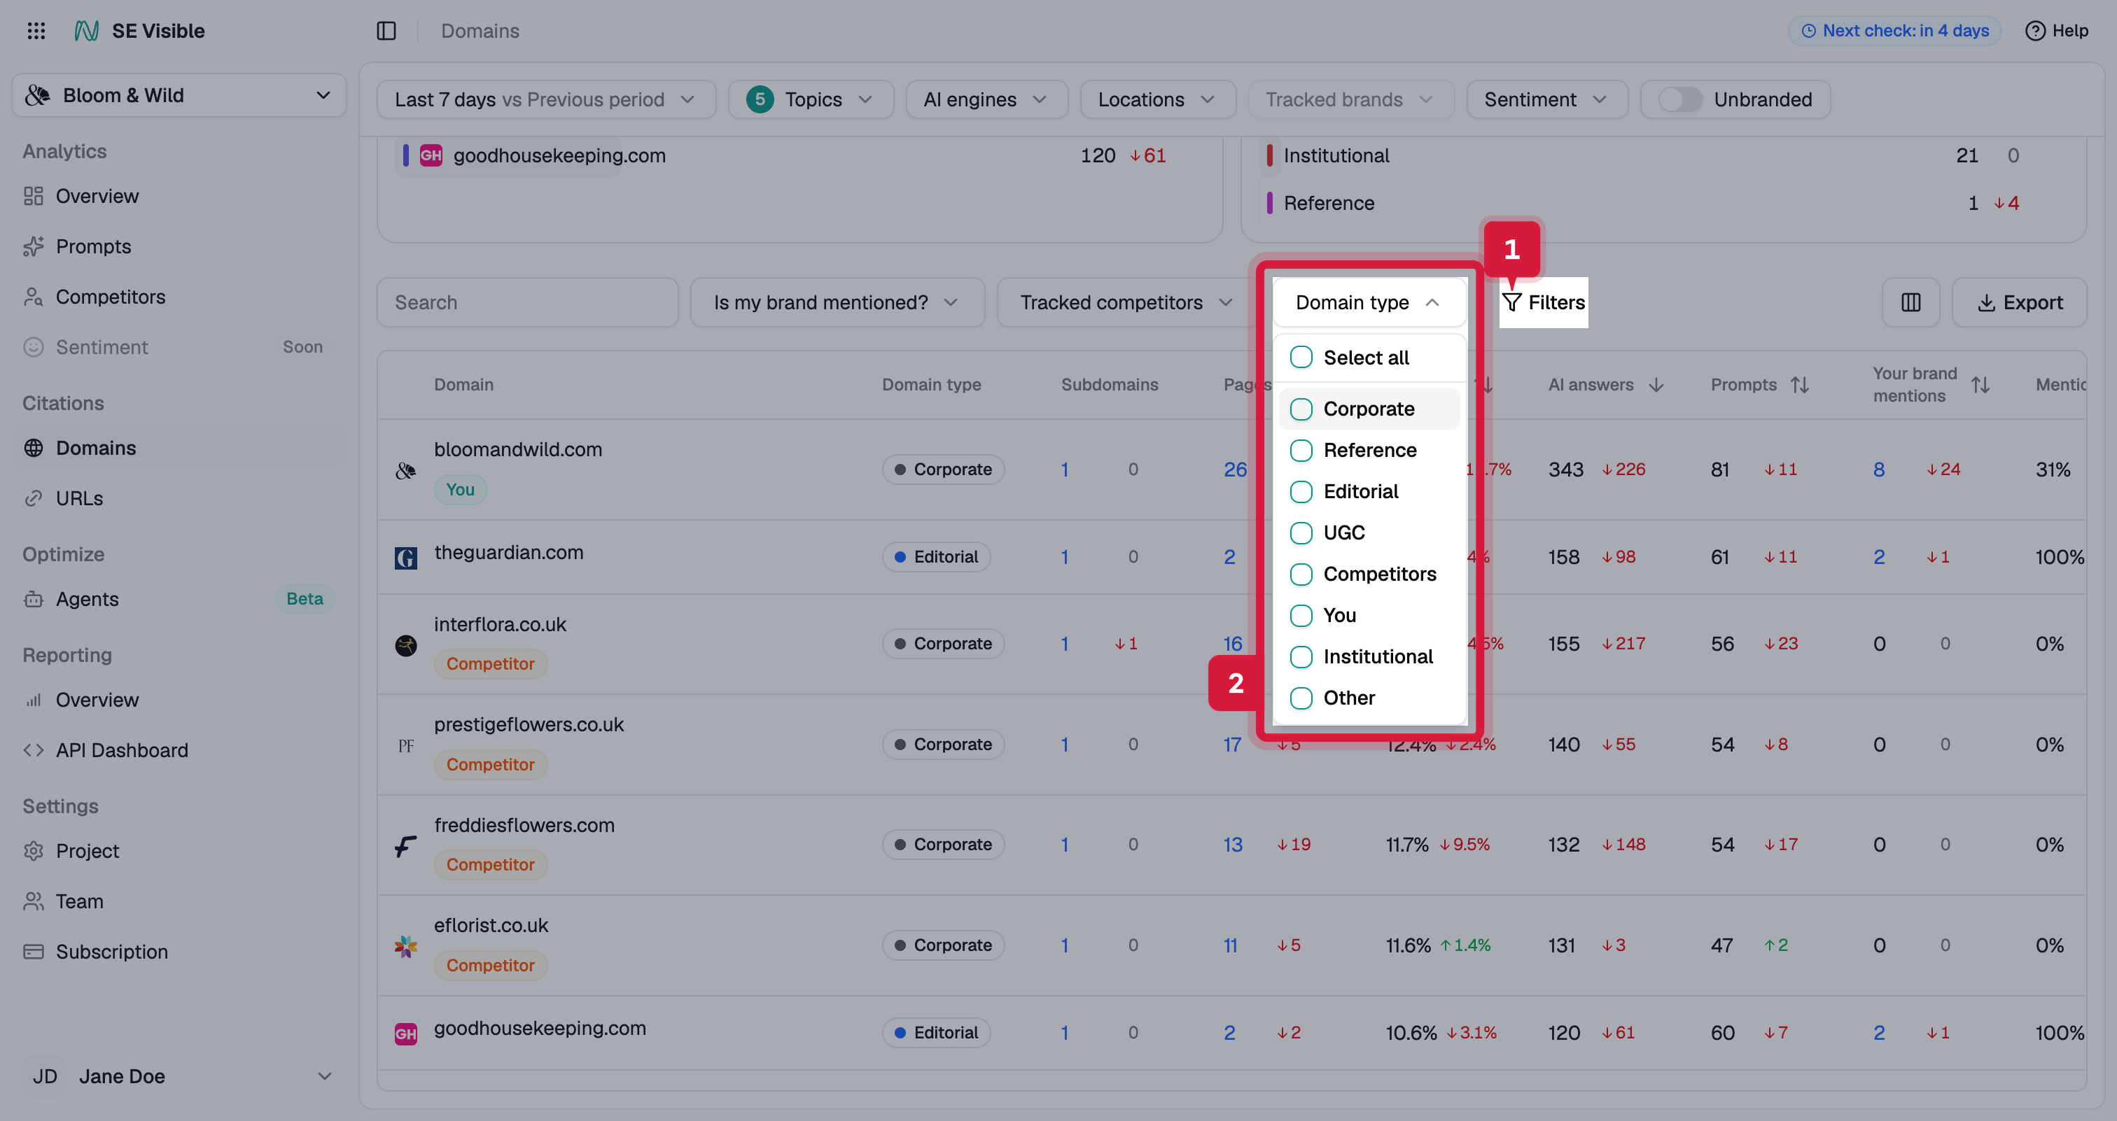The image size is (2117, 1121).
Task: Expand the Locations dropdown
Action: (1158, 99)
